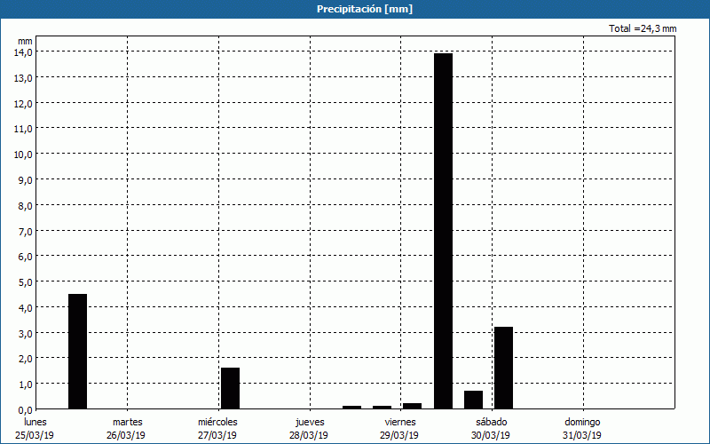Select the 0,7 mm bar before sábado
The image size is (710, 444).
473,400
